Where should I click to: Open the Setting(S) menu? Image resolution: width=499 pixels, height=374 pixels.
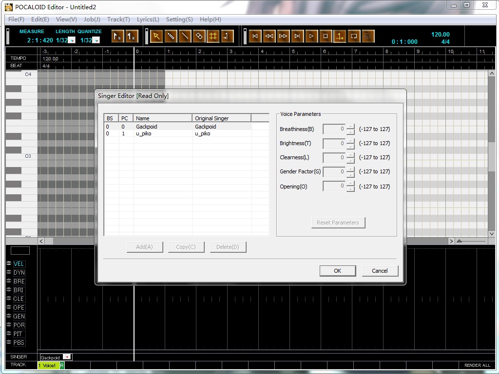pos(179,19)
